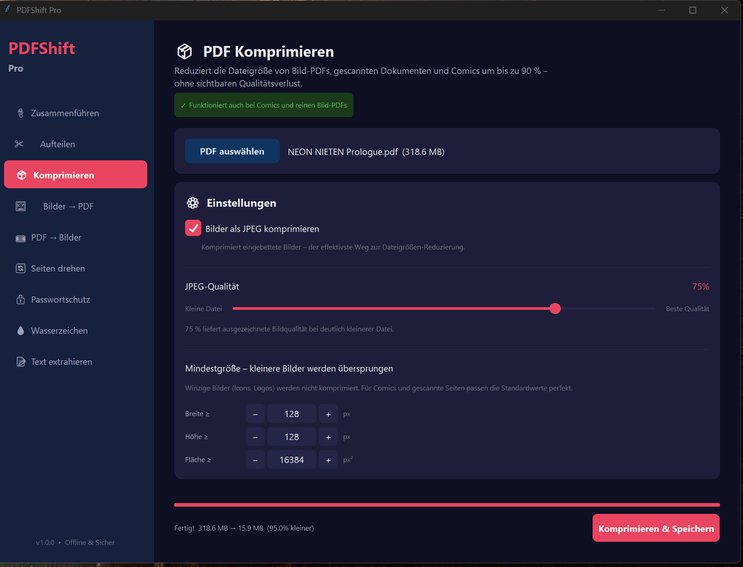Increase Breite using the plus stepper
The image size is (743, 567).
[328, 413]
